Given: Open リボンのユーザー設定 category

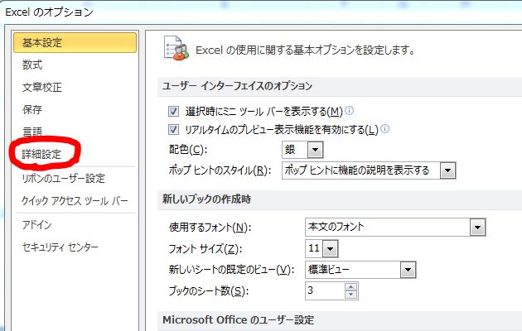Looking at the screenshot, I should click(64, 179).
